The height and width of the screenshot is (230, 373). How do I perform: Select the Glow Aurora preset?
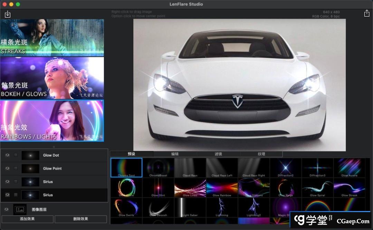(349, 168)
